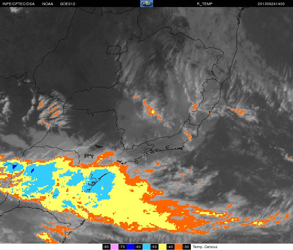Click the NOAA label in the header
Image resolution: width=293 pixels, height=250 pixels.
(48, 4)
